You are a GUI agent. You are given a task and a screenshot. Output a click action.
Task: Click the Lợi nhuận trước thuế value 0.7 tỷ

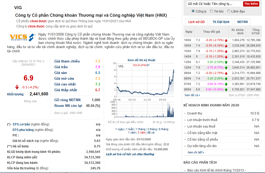tap(256, 120)
